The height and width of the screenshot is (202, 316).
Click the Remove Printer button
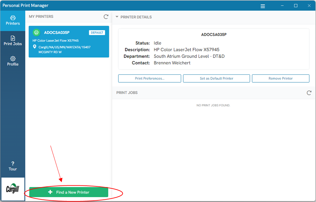point(281,78)
